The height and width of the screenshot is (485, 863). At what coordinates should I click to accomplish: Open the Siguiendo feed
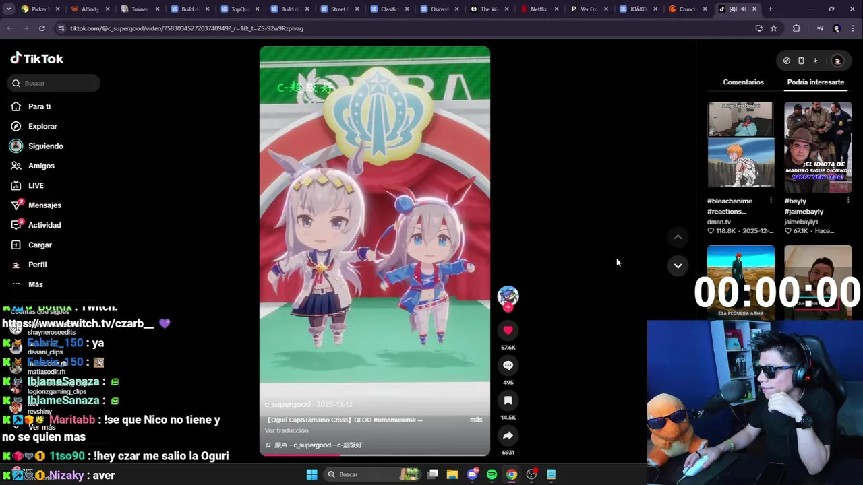pos(45,146)
